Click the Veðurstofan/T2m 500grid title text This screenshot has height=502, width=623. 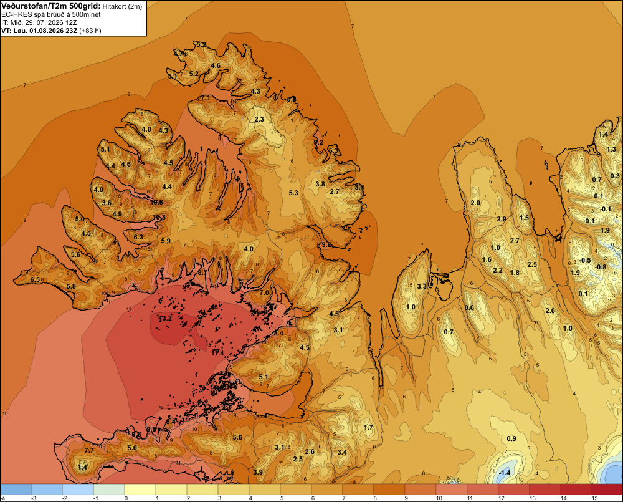click(x=51, y=6)
